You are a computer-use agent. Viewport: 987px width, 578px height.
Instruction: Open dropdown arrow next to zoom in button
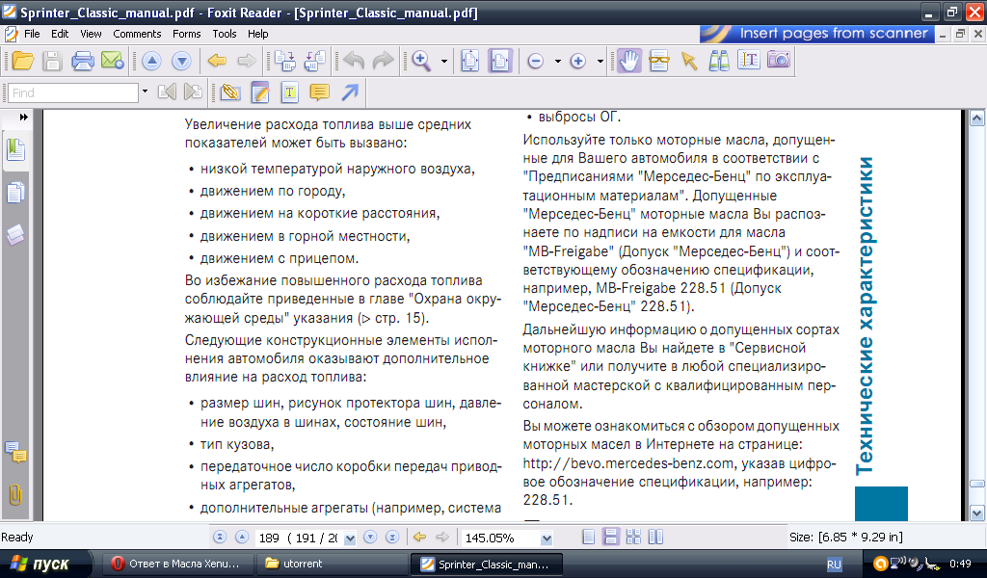click(x=600, y=61)
